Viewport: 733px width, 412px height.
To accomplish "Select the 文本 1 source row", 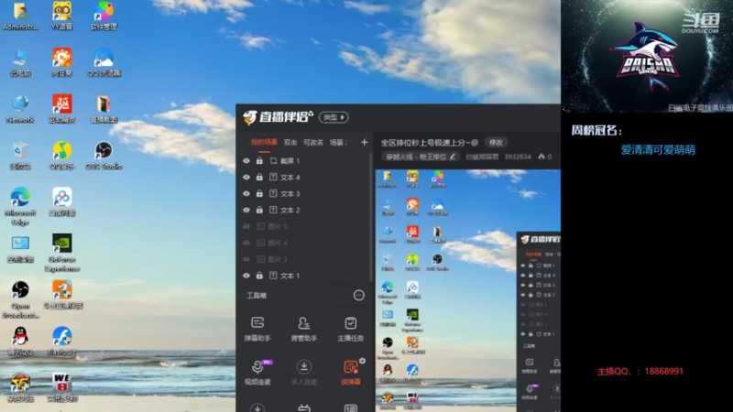I will coord(304,276).
